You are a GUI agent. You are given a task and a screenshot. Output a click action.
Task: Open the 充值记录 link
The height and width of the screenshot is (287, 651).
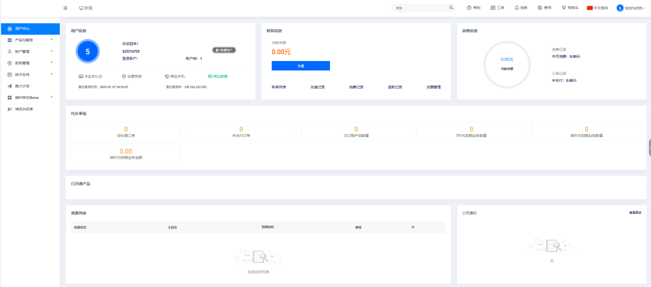coord(317,87)
